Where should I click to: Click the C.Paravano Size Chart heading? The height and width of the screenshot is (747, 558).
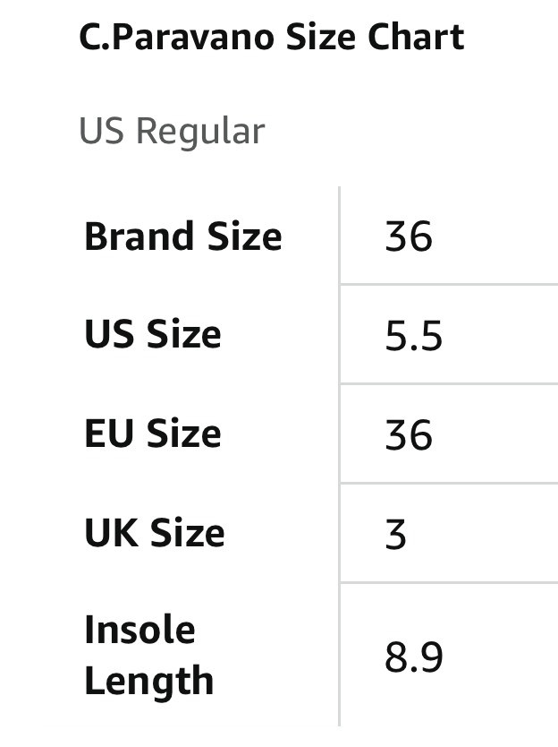(x=271, y=38)
